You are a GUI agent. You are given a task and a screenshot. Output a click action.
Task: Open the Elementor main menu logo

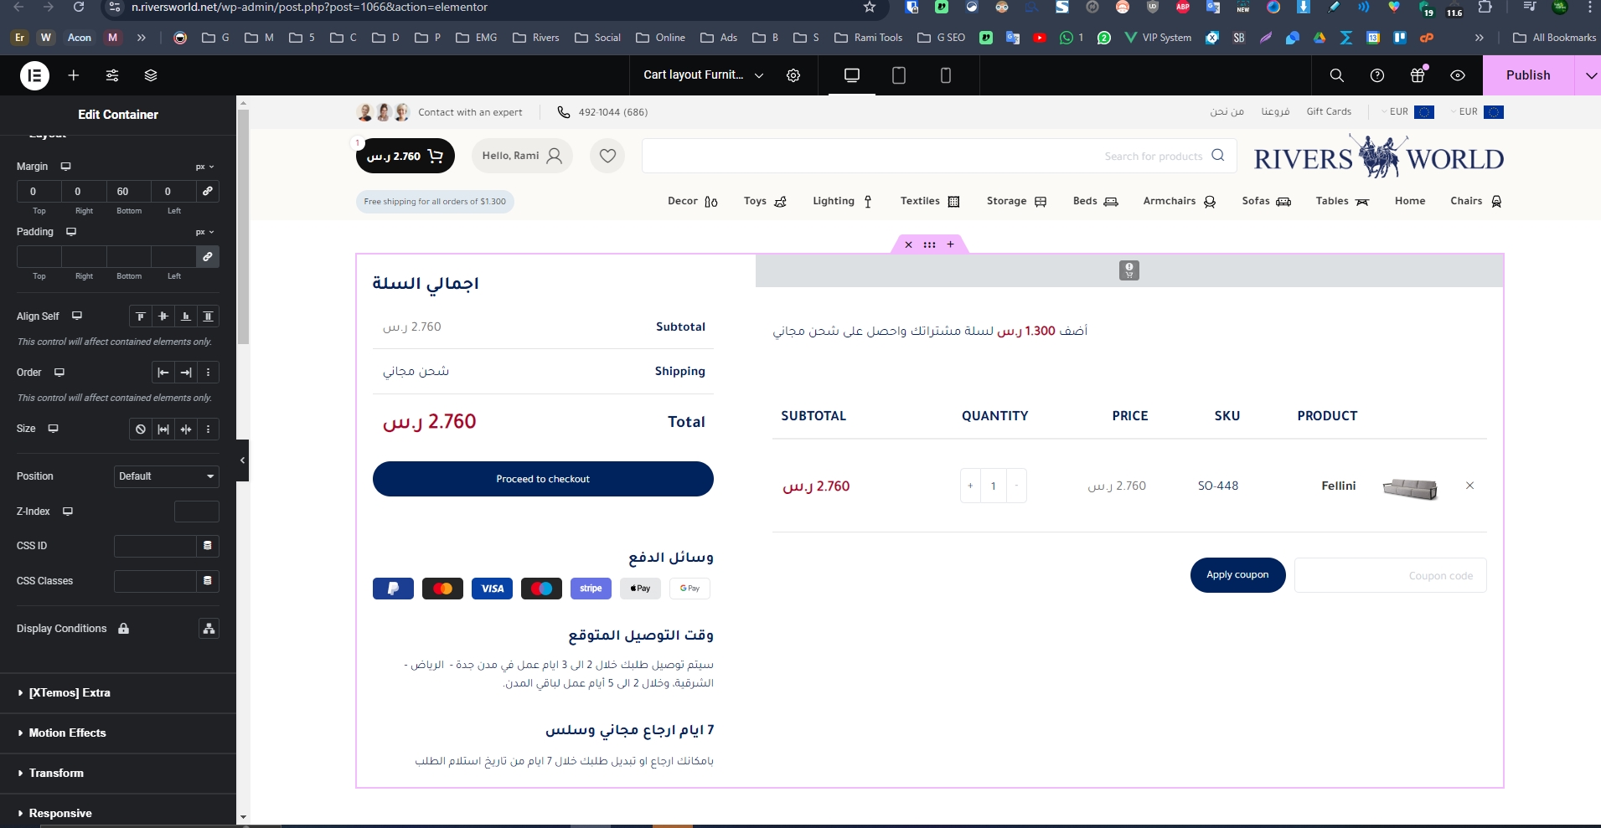(34, 75)
